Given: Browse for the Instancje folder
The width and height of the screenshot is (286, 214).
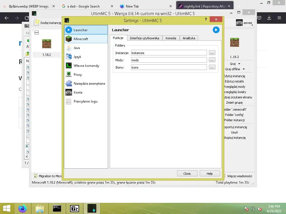Looking at the screenshot, I should pyautogui.click(x=212, y=53).
